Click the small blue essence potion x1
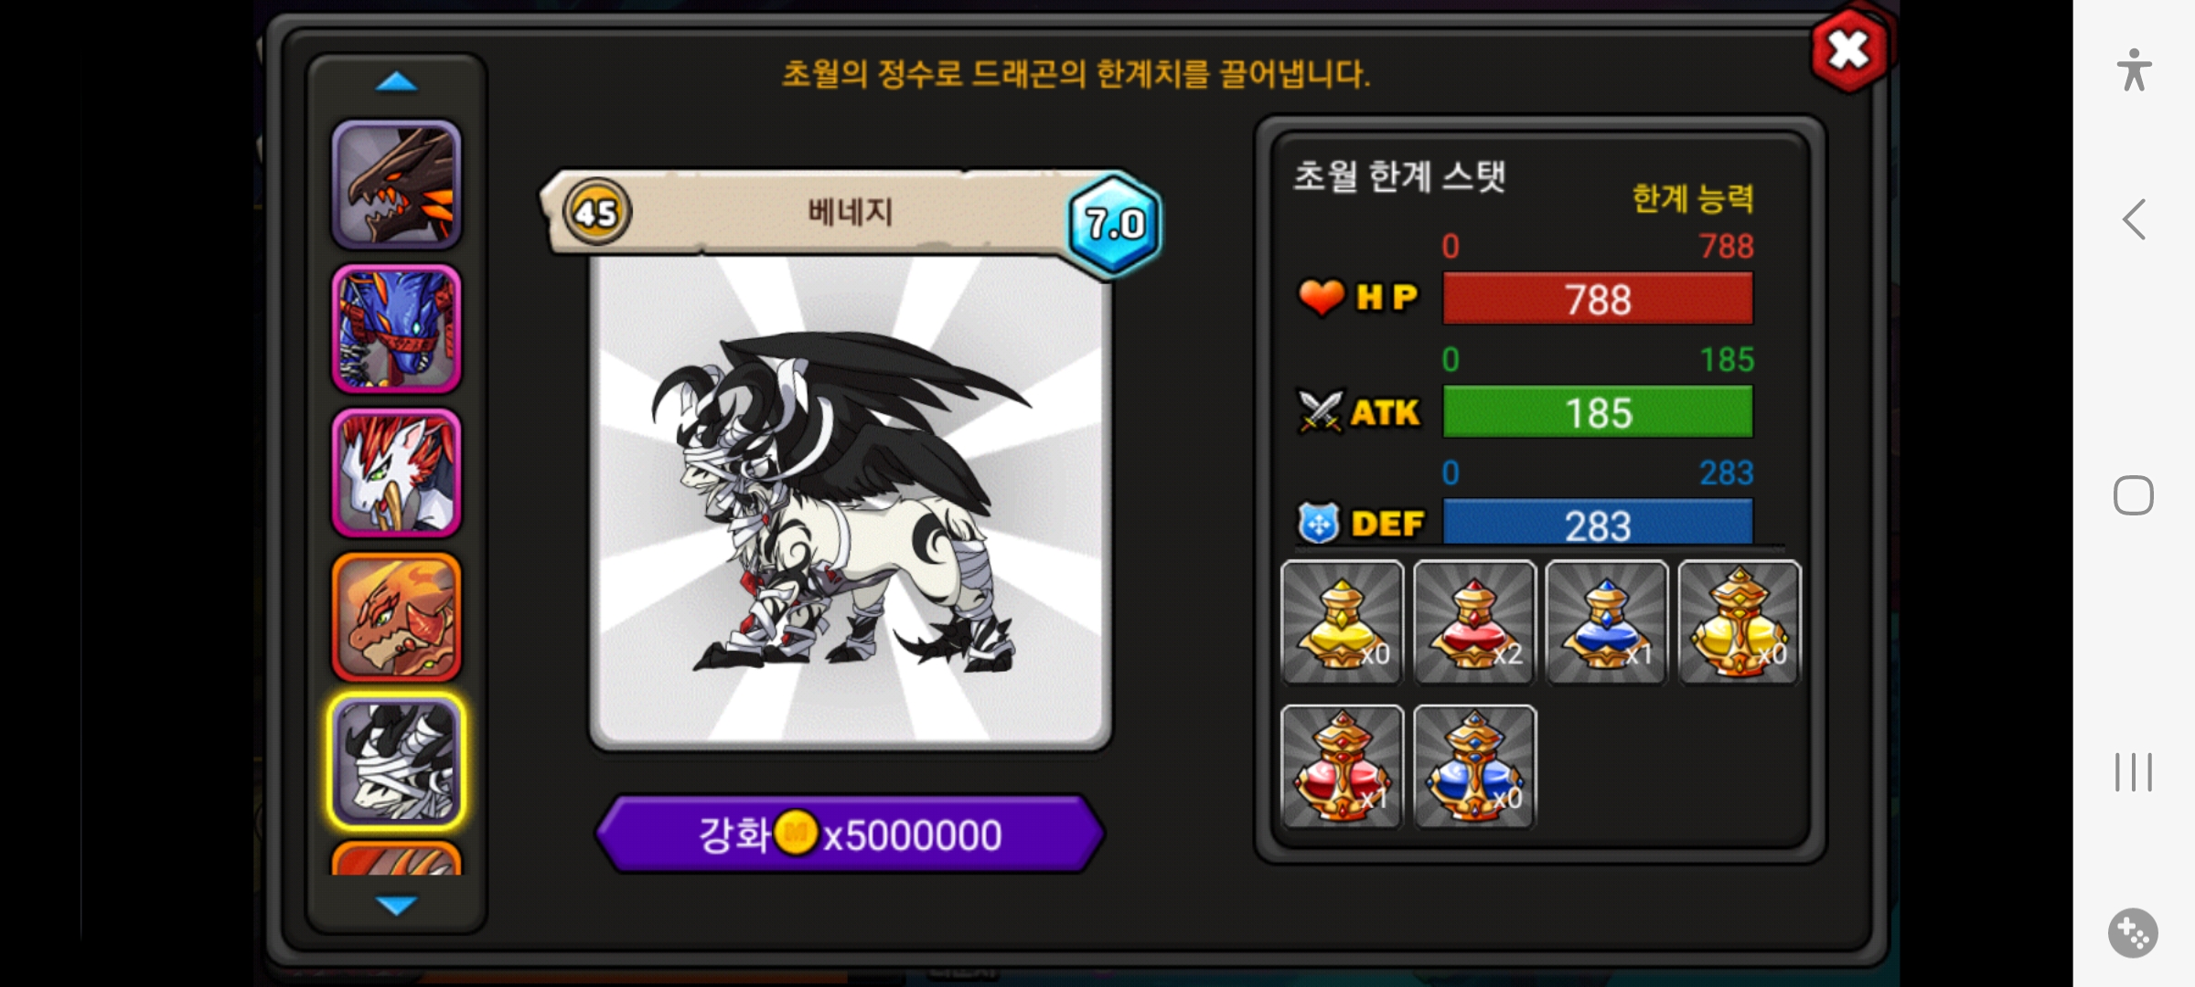This screenshot has width=2195, height=987. [x=1607, y=622]
